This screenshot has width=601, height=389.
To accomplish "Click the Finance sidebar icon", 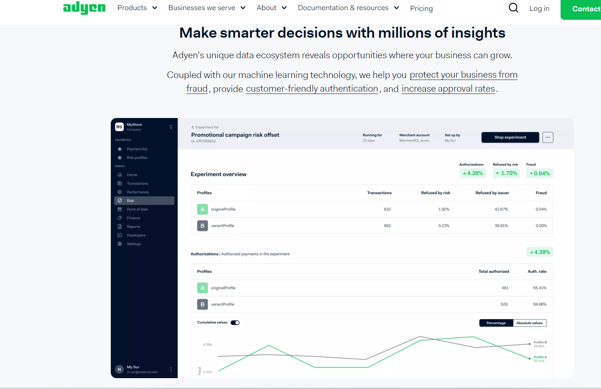I will (x=120, y=218).
